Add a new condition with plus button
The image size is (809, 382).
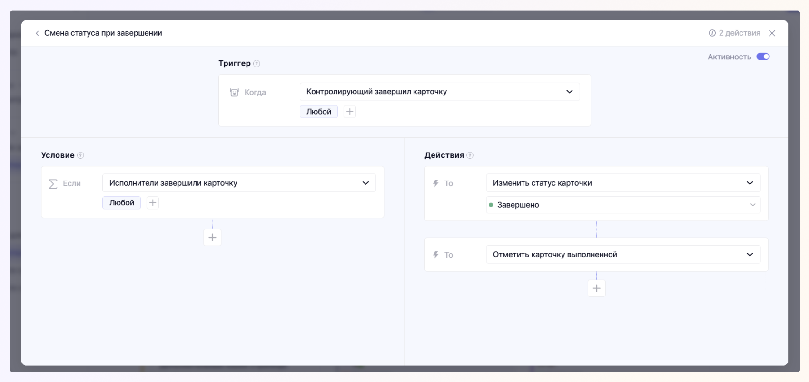[x=212, y=238]
